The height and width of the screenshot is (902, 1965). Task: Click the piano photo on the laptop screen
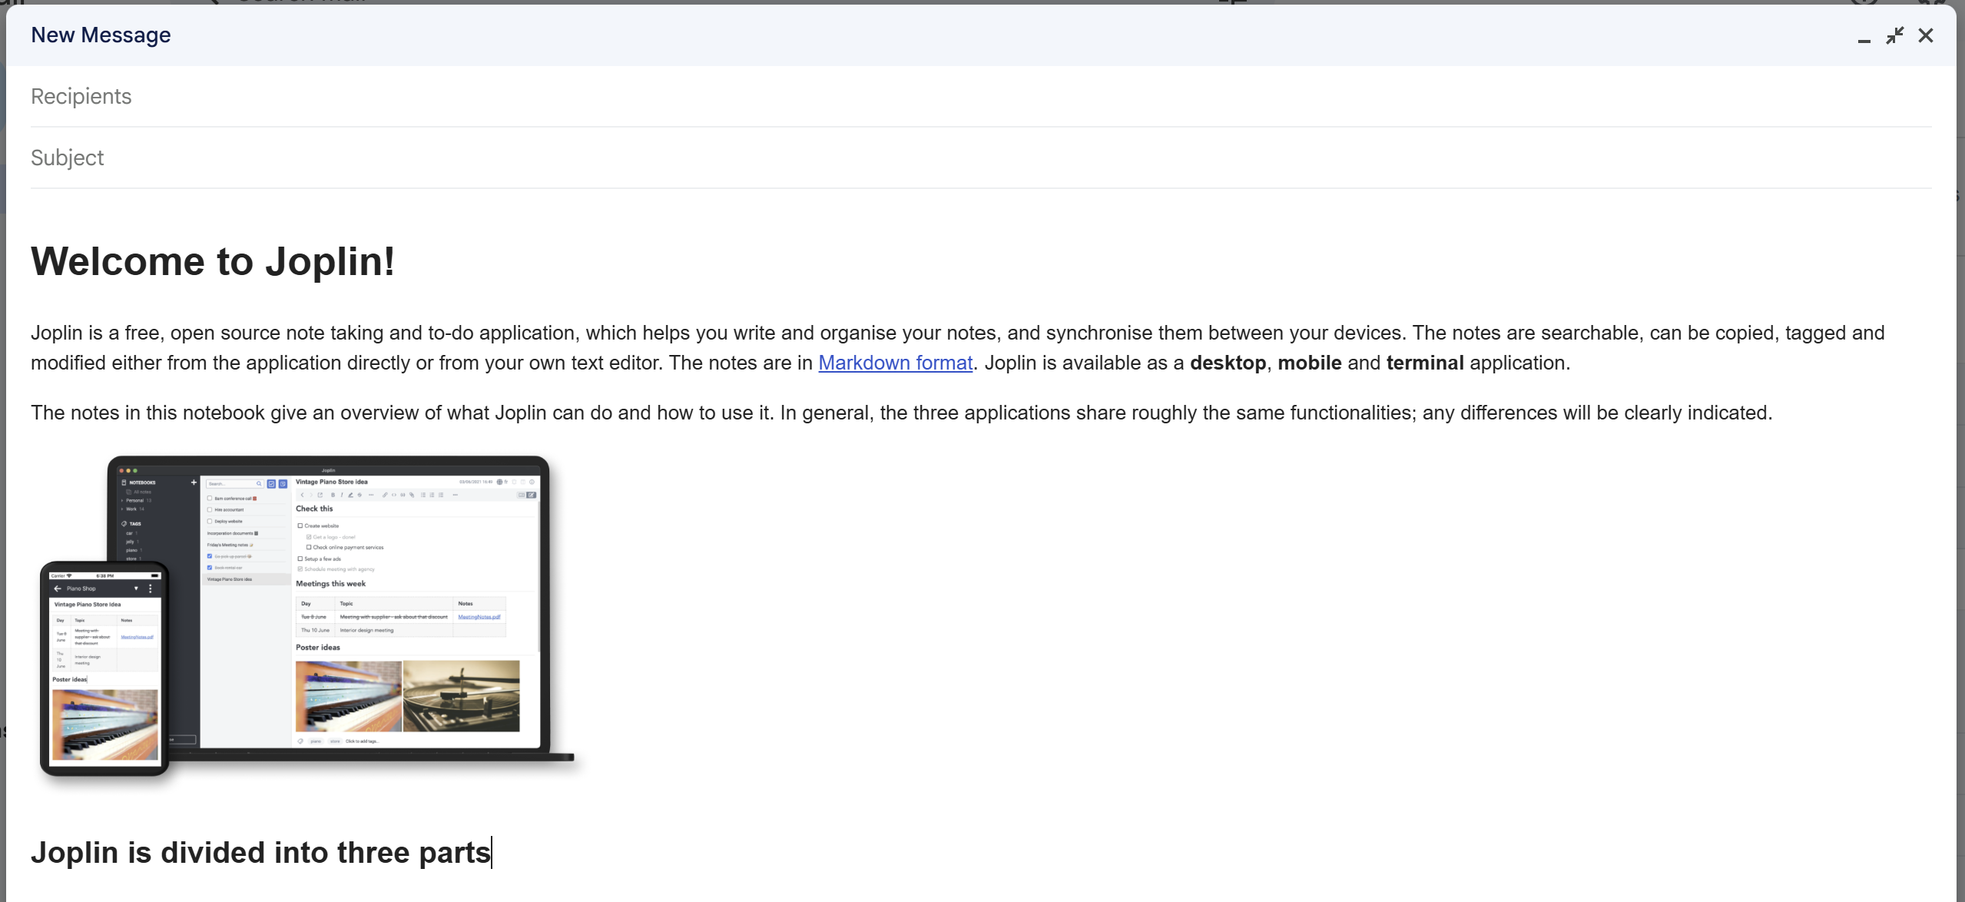pyautogui.click(x=348, y=696)
